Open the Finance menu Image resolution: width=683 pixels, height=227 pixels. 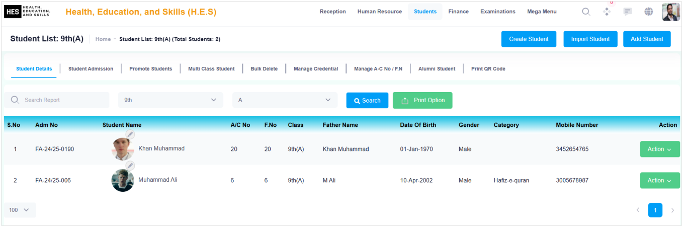coord(458,12)
